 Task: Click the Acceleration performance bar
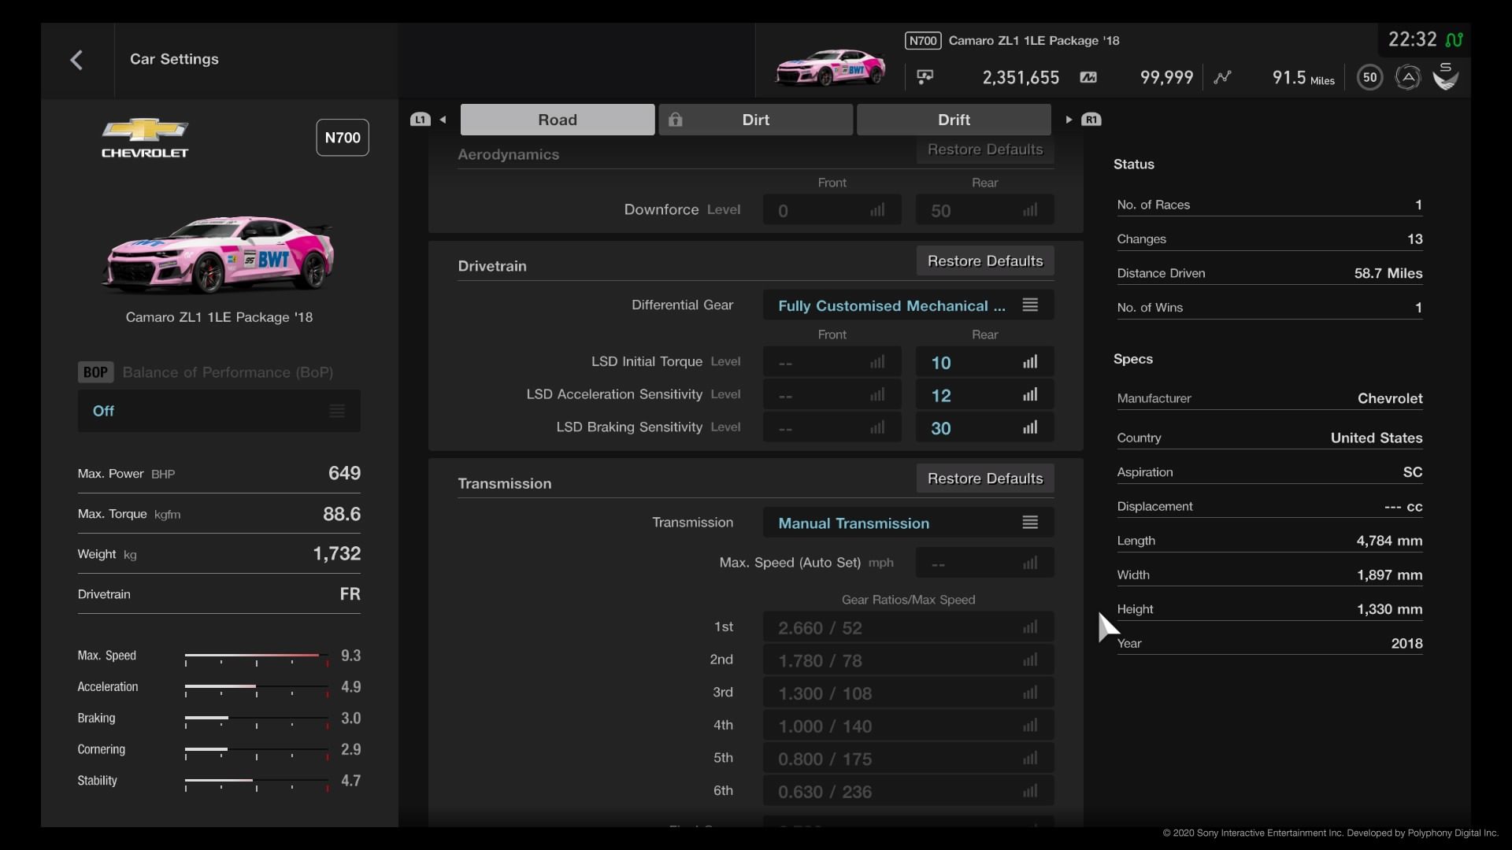tap(257, 689)
